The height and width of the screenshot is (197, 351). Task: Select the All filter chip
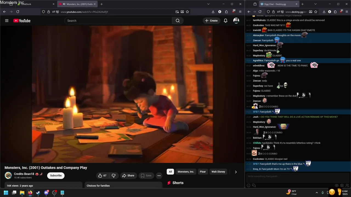point(170,172)
